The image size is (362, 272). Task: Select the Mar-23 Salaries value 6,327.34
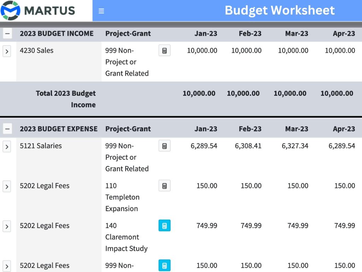[x=295, y=146]
